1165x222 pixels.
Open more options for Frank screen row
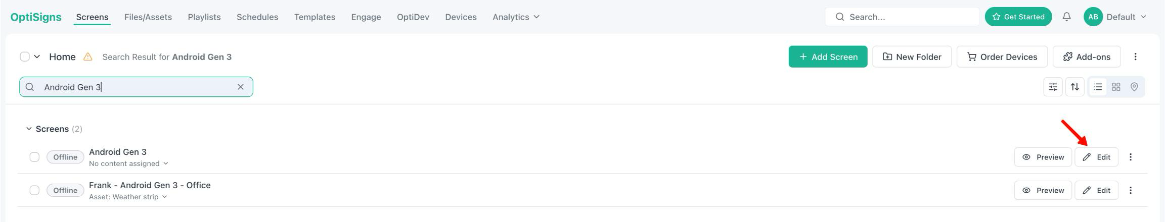(x=1131, y=190)
